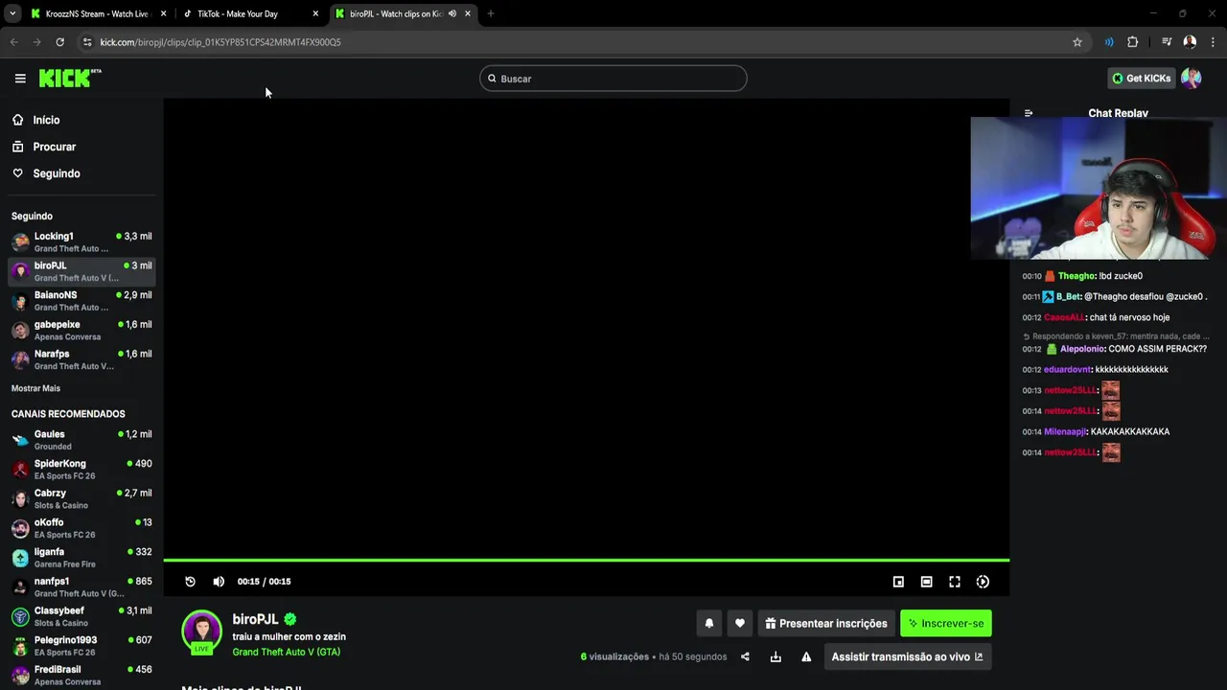Open the autoplay settings icon in the player

983,582
